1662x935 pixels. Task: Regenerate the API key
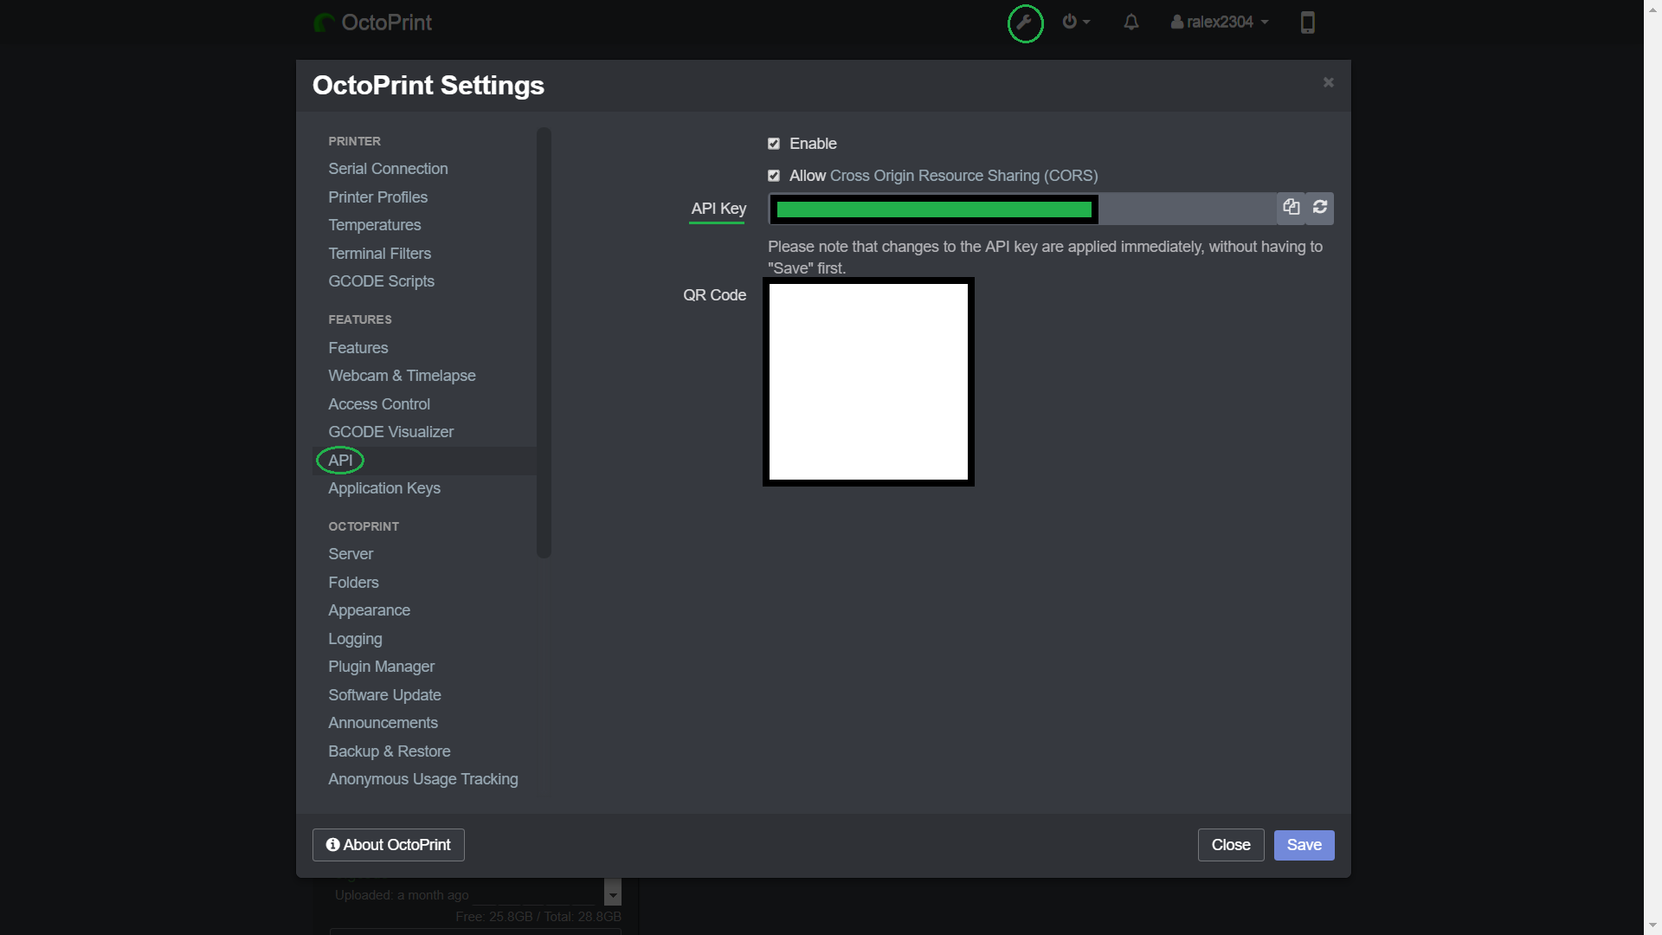[x=1319, y=208]
